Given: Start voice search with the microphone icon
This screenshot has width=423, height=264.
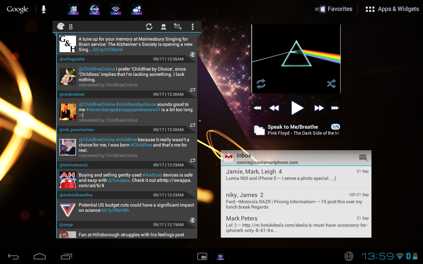Looking at the screenshot, I should click(44, 9).
